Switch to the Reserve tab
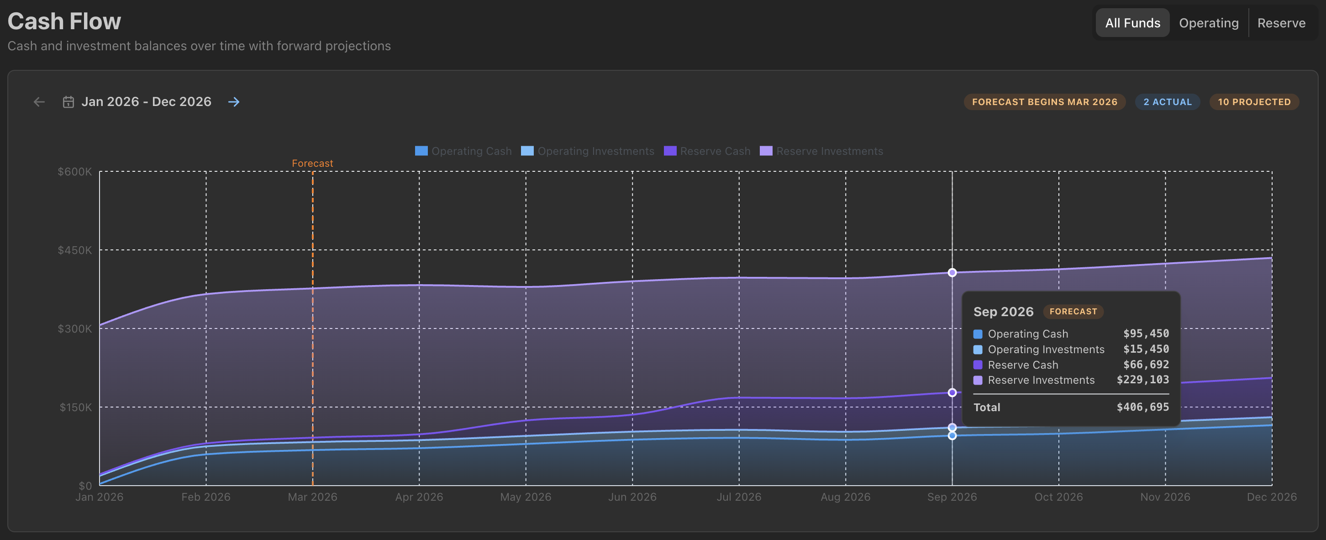This screenshot has width=1326, height=540. pos(1281,23)
